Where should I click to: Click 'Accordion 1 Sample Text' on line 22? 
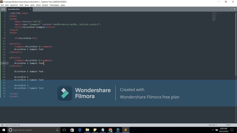coord(29,71)
